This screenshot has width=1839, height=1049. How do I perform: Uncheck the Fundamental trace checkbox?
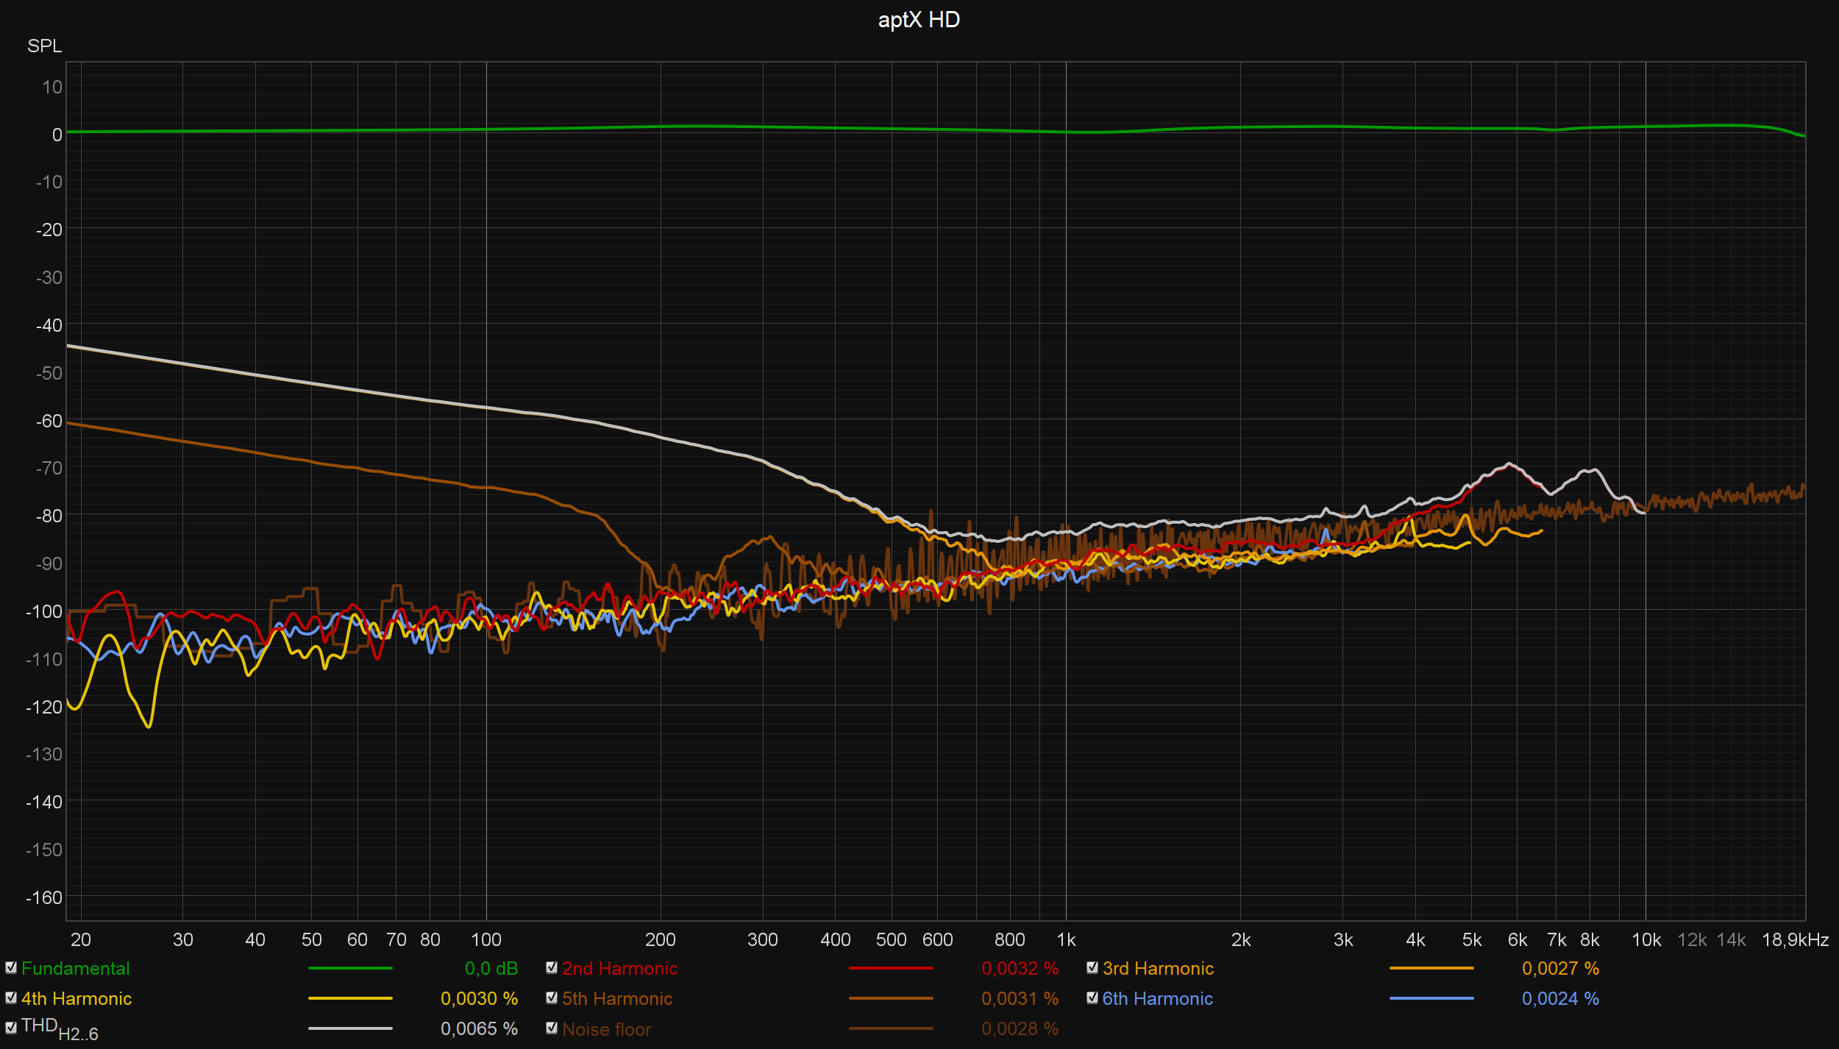point(11,968)
